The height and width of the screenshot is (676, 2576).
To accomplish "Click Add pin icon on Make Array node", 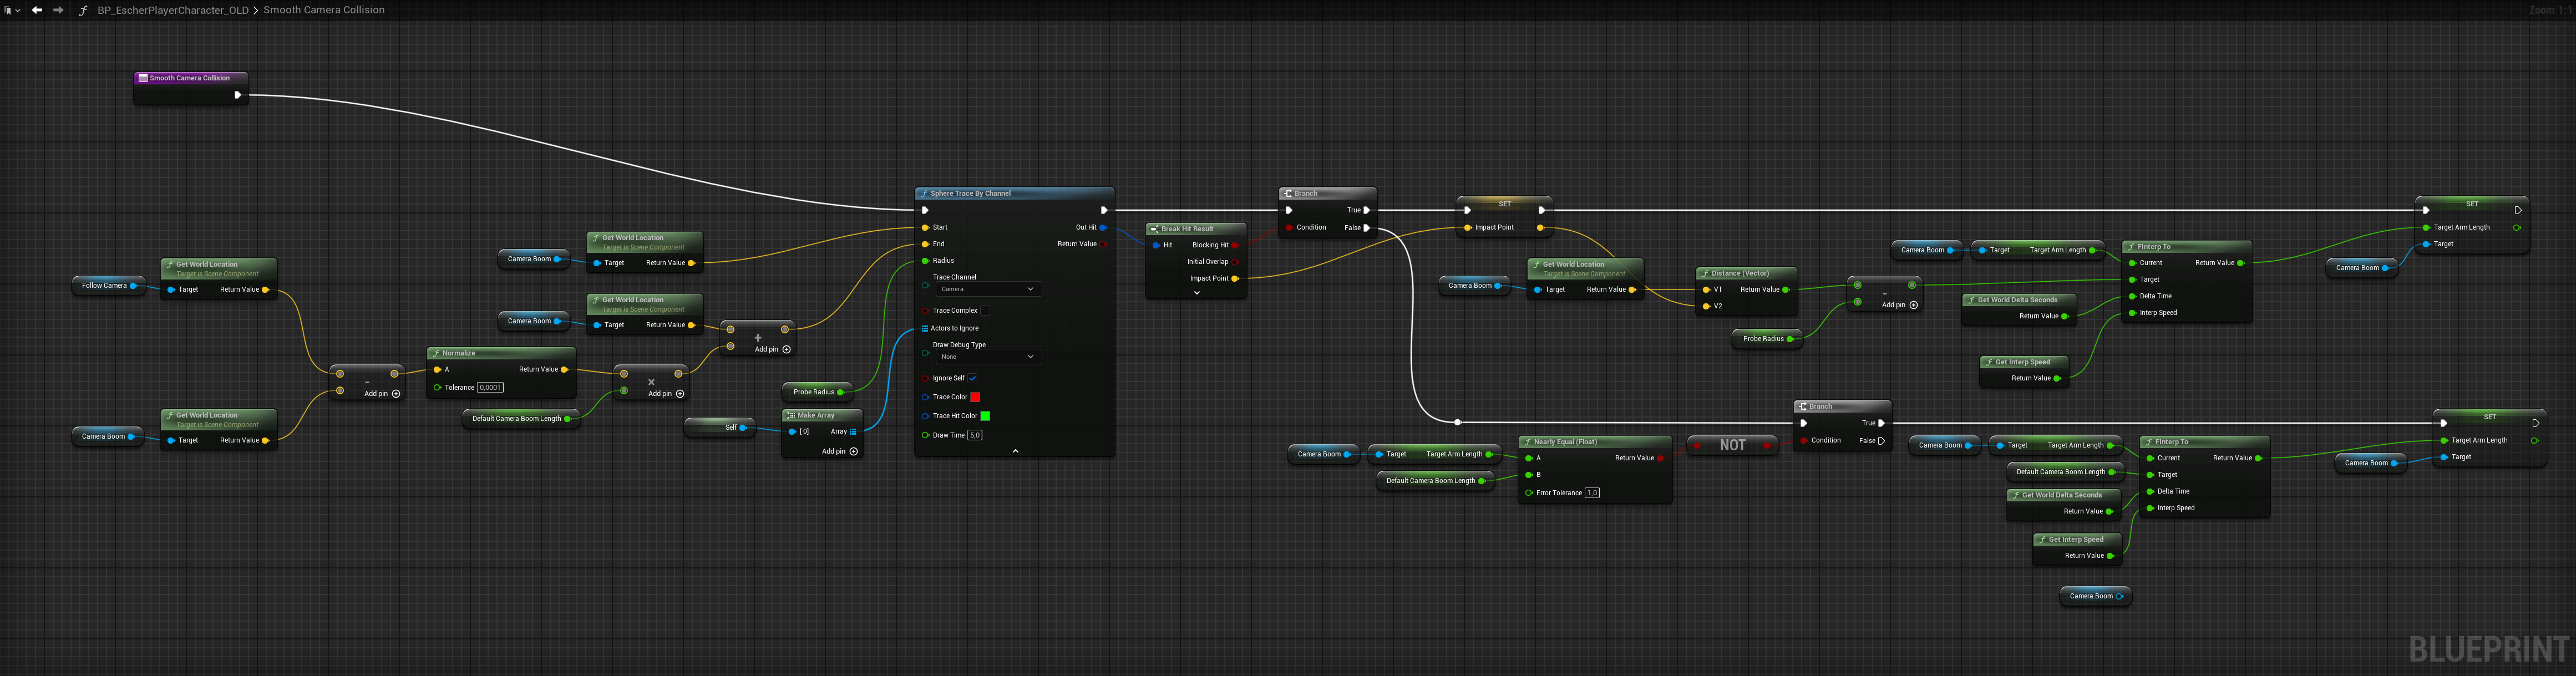I will [853, 451].
